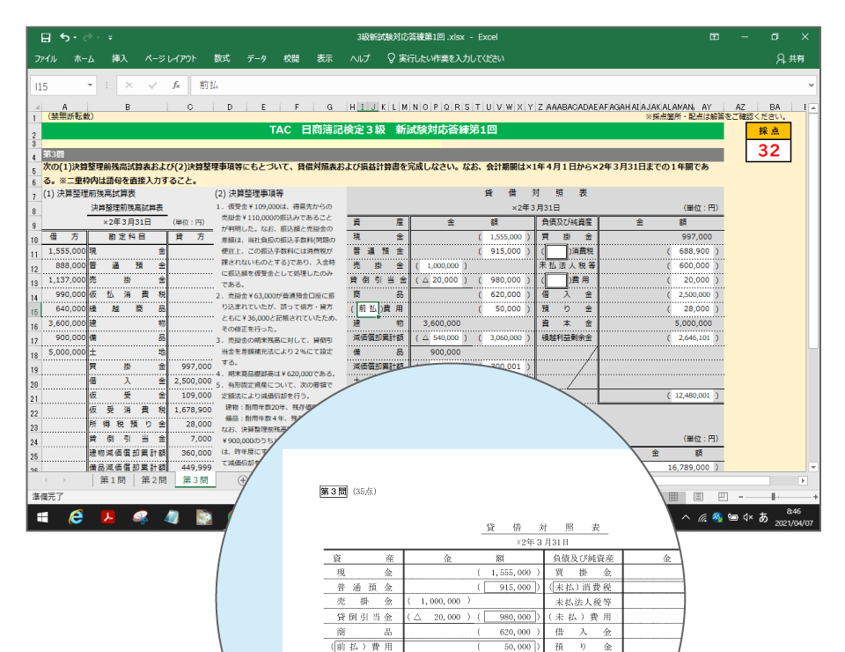Add a new sheet with plus icon
Screen dimensions: 845x652
[243, 480]
